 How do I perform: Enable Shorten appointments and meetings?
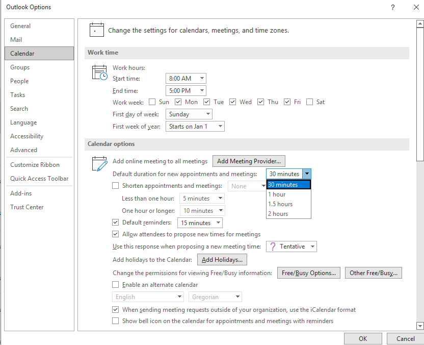115,186
